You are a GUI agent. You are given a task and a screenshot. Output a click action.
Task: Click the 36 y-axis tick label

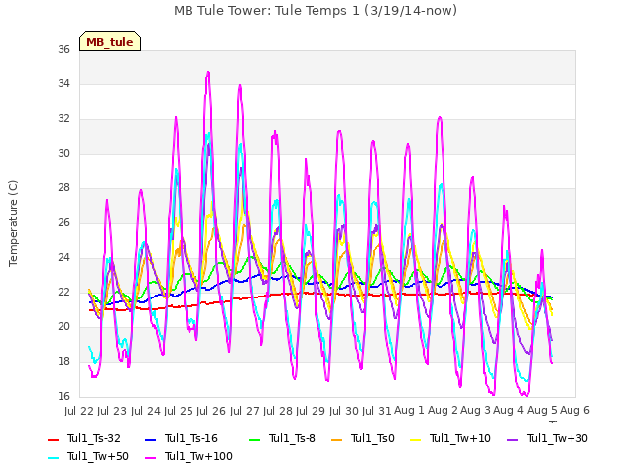[x=63, y=49]
